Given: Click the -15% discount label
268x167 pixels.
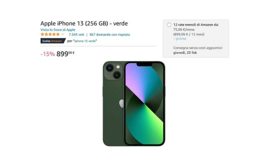Looking at the screenshot, I should (x=47, y=54).
